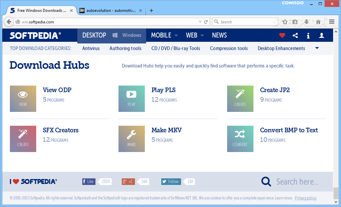Open the bookmarks list icon
Image resolution: width=341 pixels, height=207 pixels.
click(x=295, y=22)
